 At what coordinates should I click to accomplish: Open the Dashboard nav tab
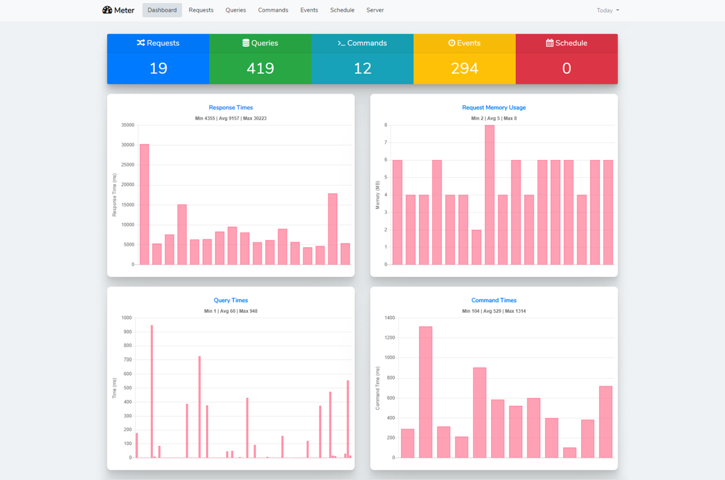point(162,10)
